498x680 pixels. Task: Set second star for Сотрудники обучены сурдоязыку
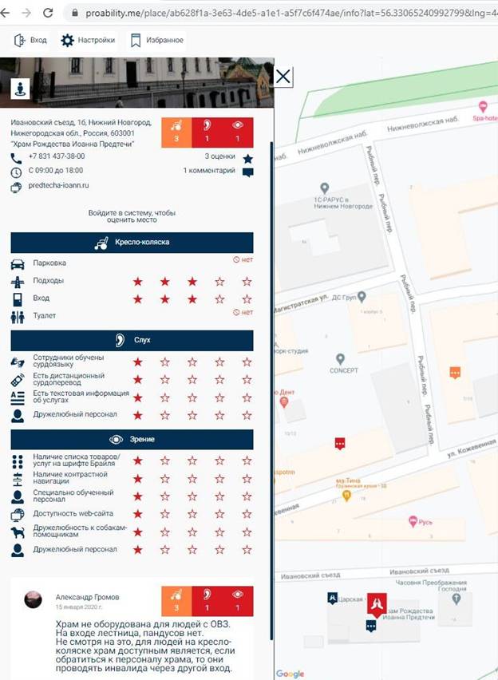(x=165, y=362)
